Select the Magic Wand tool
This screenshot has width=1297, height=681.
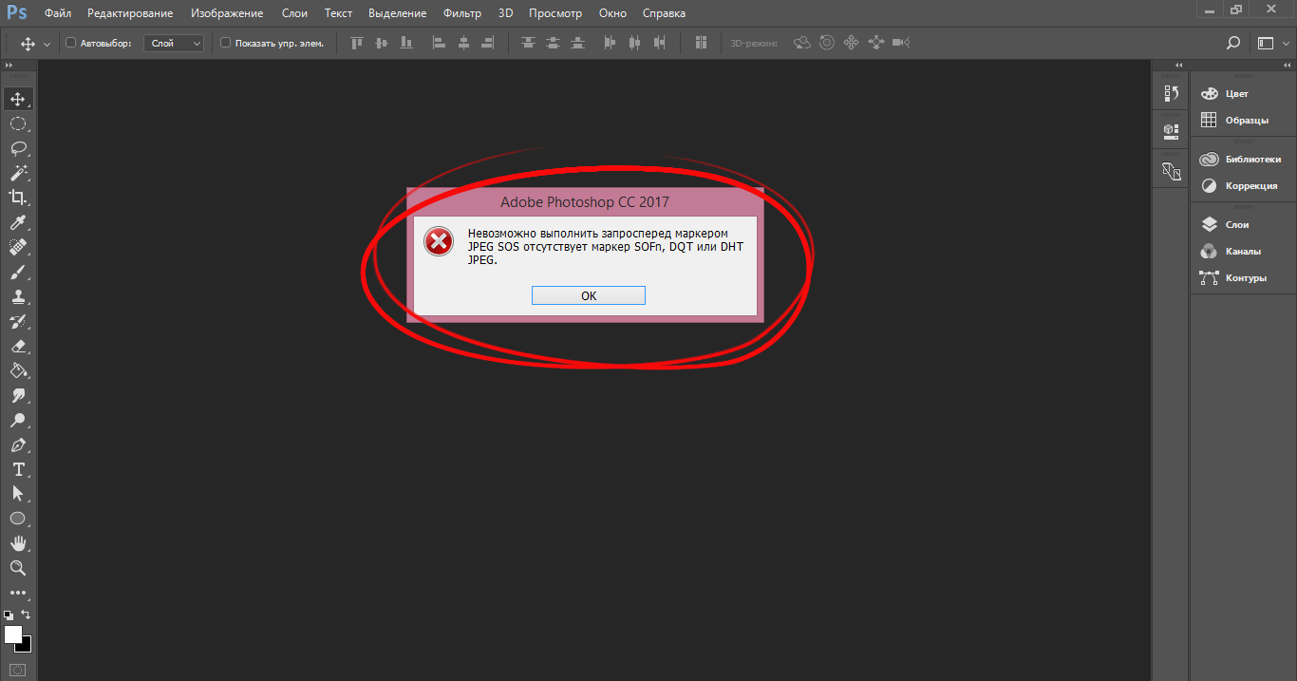click(x=17, y=173)
